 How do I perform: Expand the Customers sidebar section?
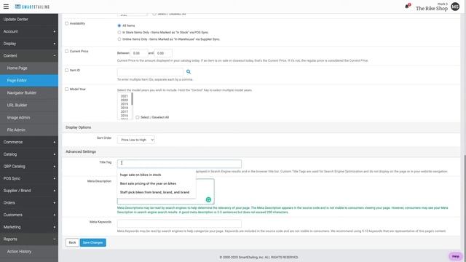coord(29,215)
